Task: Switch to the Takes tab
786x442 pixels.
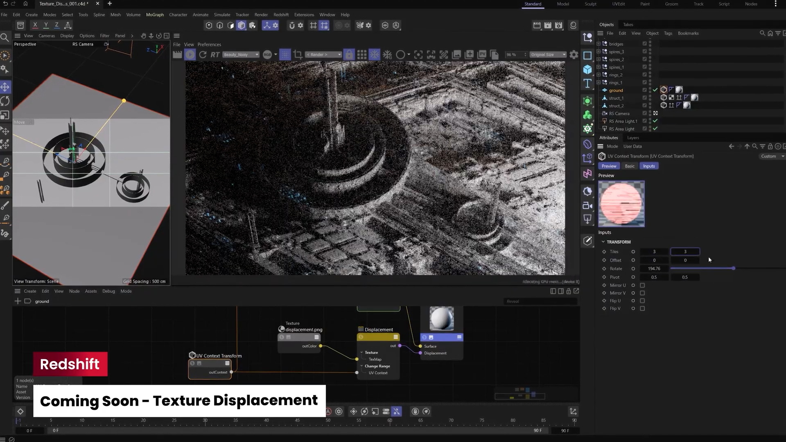Action: point(628,25)
